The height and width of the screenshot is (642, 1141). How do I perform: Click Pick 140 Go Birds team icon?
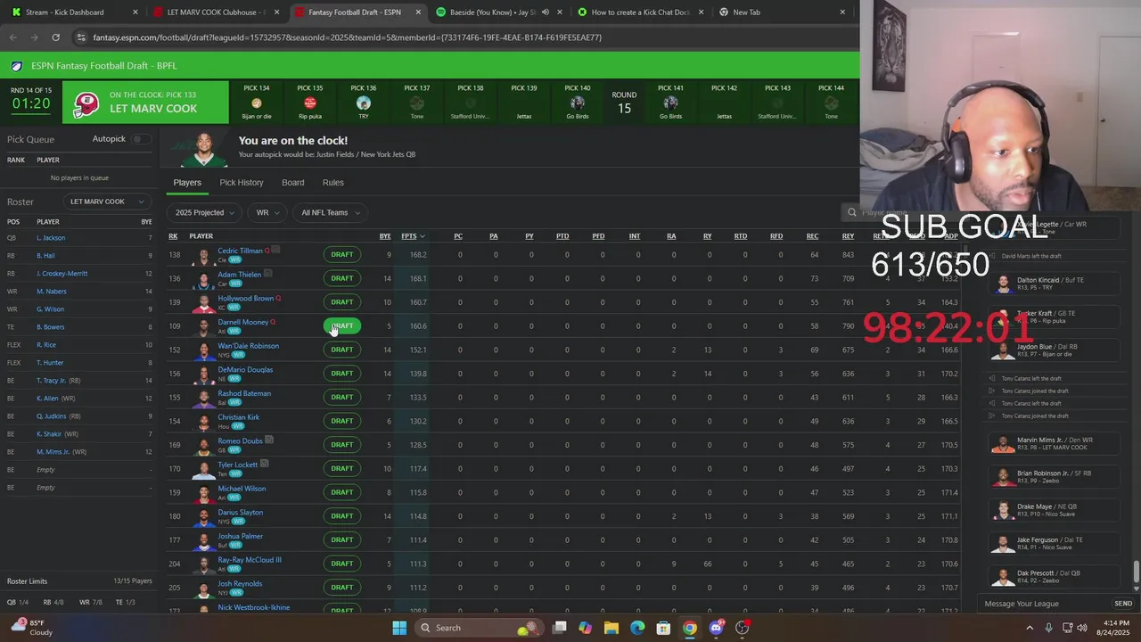coord(578,103)
